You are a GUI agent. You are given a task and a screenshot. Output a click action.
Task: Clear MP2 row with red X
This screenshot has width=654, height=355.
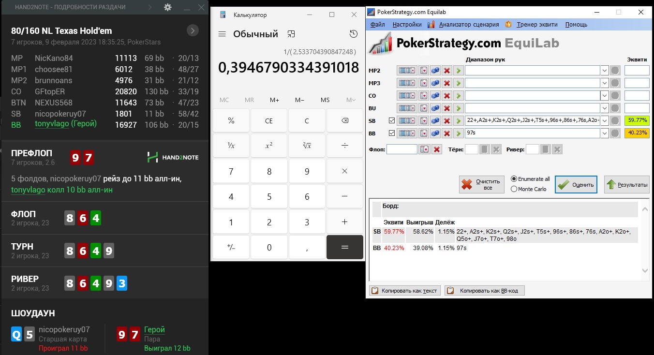point(447,71)
